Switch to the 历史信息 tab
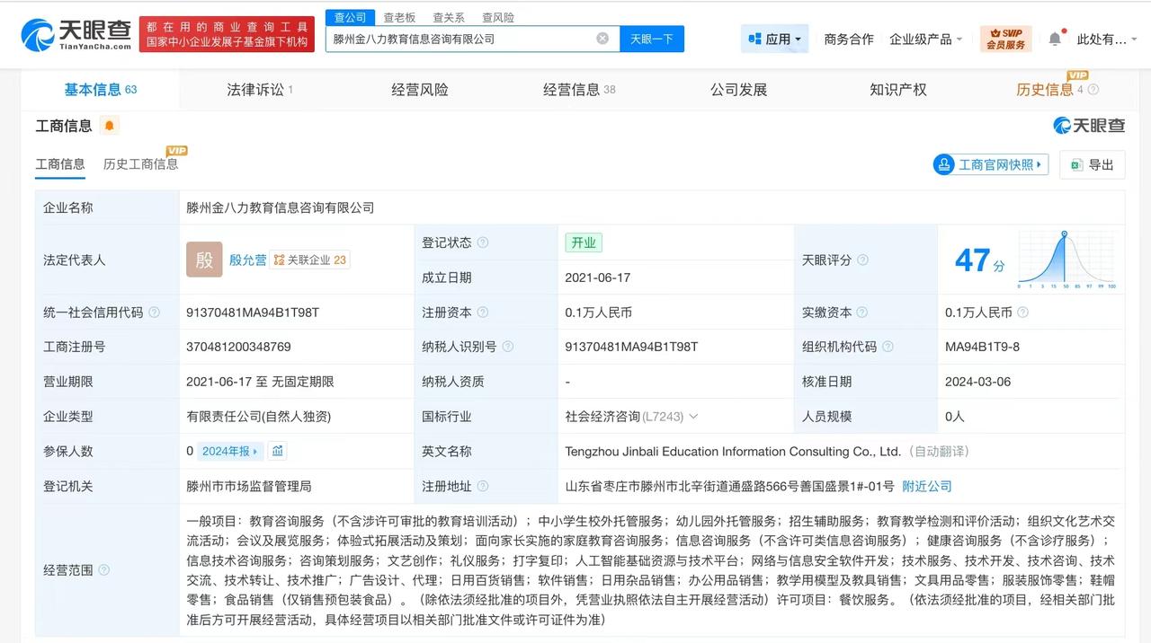 pos(1045,90)
